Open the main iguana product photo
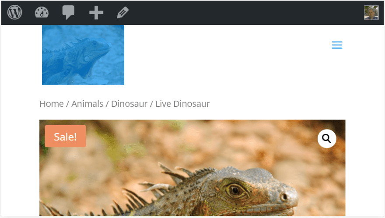This screenshot has width=385, height=218. 192,168
